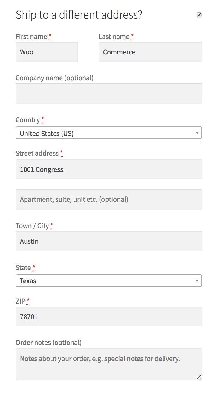Expand the State selector showing Texas
The image size is (220, 394).
coord(109,281)
